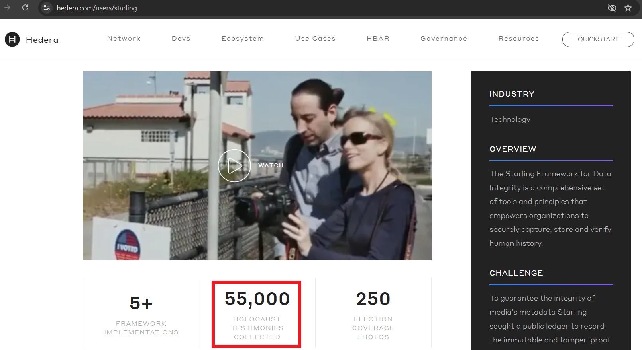Open the Ecosystem menu
The image size is (642, 350).
click(243, 39)
